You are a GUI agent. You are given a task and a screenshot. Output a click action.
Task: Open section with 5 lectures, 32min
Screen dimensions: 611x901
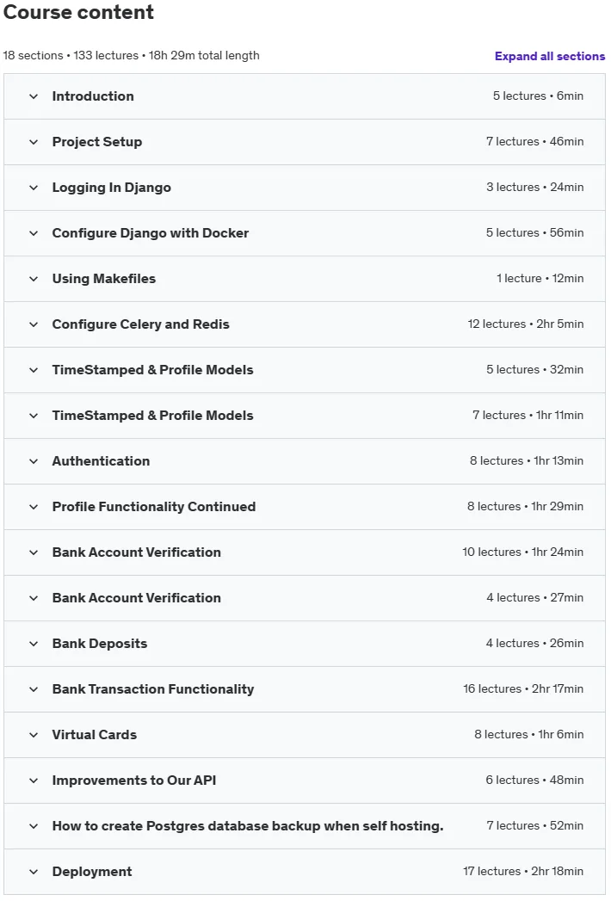pos(305,370)
